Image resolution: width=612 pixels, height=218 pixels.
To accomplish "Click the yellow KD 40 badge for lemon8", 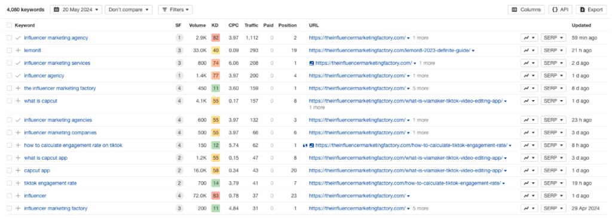I will [x=215, y=51].
